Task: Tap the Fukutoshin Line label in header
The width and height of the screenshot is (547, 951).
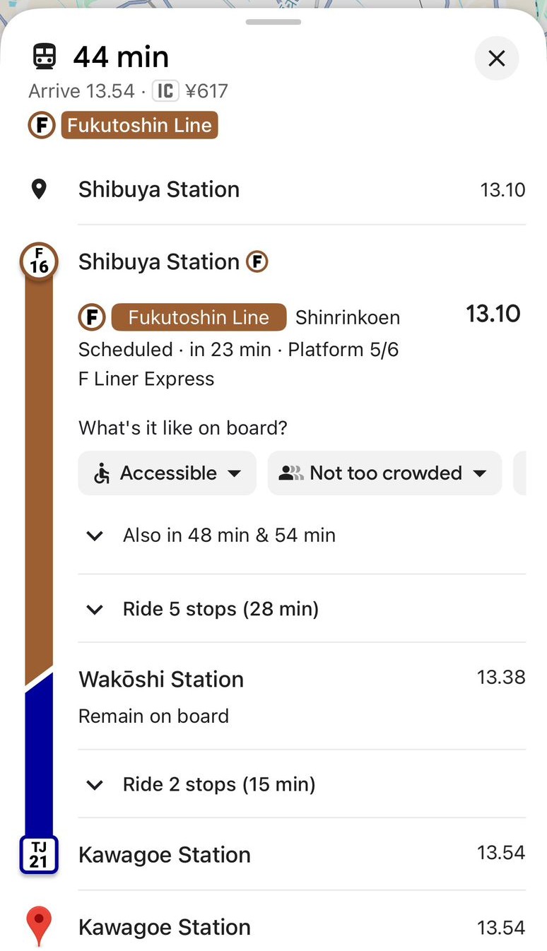Action: (x=139, y=126)
